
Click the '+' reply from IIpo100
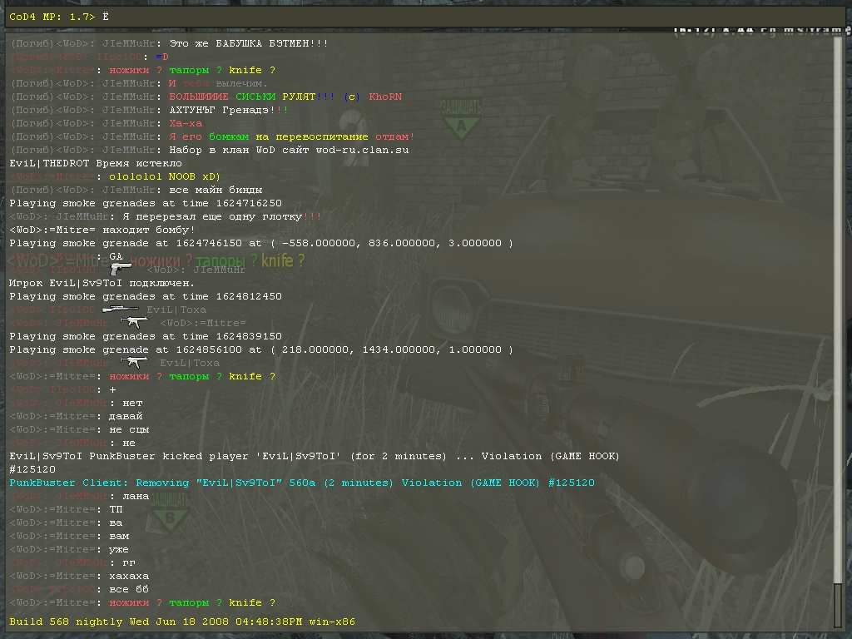pyautogui.click(x=112, y=389)
